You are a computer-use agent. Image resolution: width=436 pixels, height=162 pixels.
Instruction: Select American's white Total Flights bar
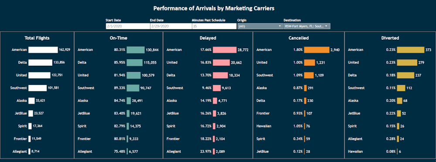(43, 50)
